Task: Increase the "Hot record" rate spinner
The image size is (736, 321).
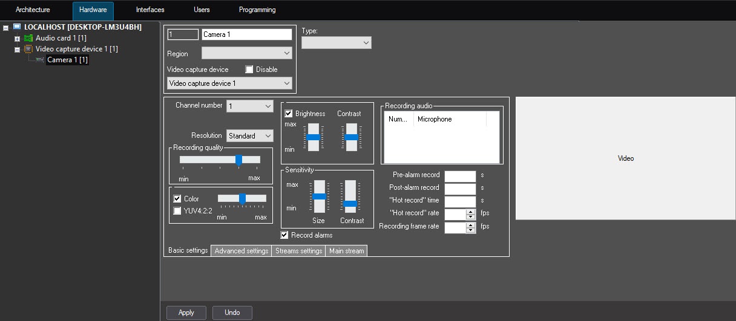Action: 470,211
